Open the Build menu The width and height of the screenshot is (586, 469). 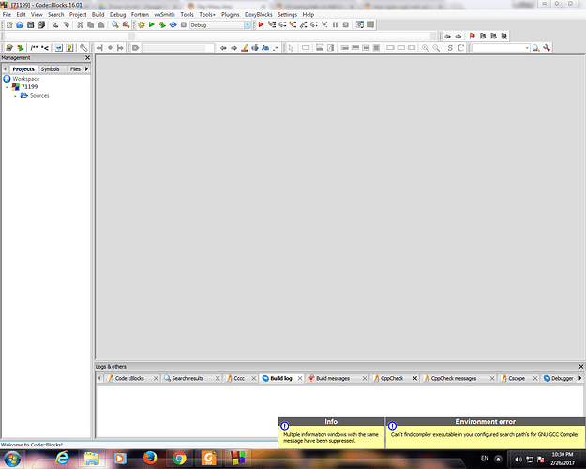98,15
